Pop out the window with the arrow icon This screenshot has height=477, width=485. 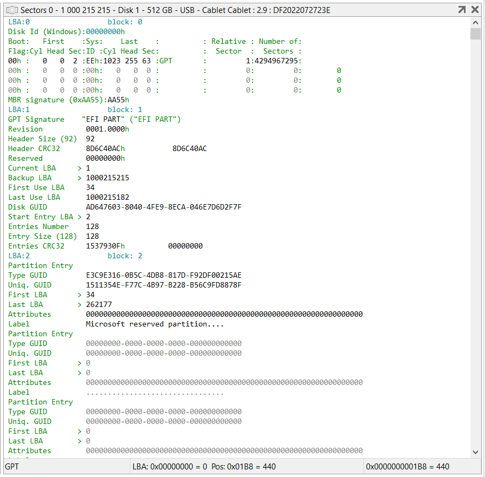point(462,10)
